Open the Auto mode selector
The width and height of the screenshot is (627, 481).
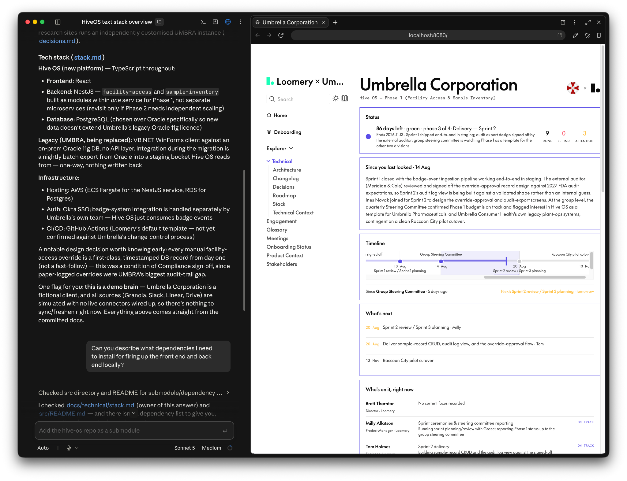coord(43,448)
